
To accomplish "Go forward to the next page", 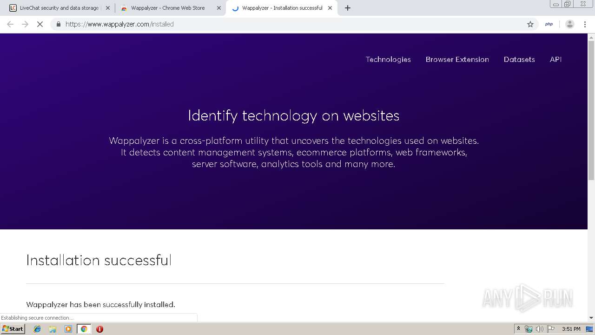I will (x=25, y=24).
